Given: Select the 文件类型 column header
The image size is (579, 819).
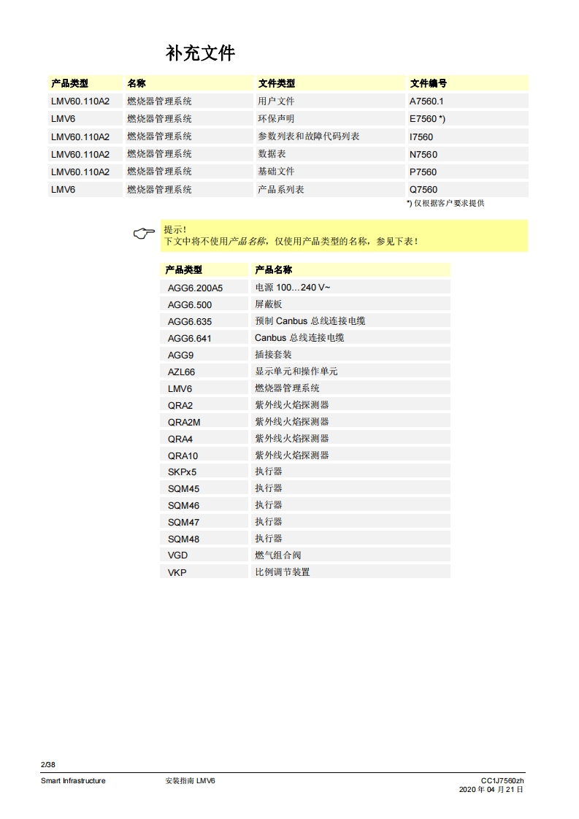Looking at the screenshot, I should pyautogui.click(x=276, y=83).
